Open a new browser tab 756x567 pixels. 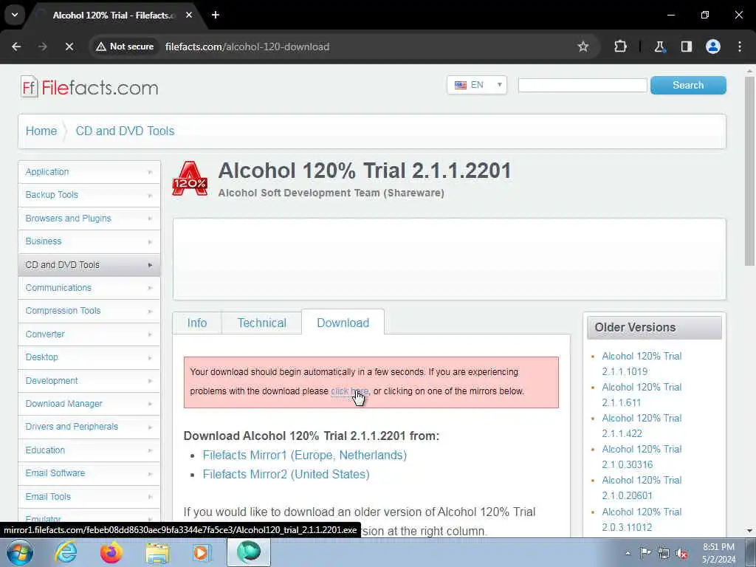pyautogui.click(x=216, y=15)
